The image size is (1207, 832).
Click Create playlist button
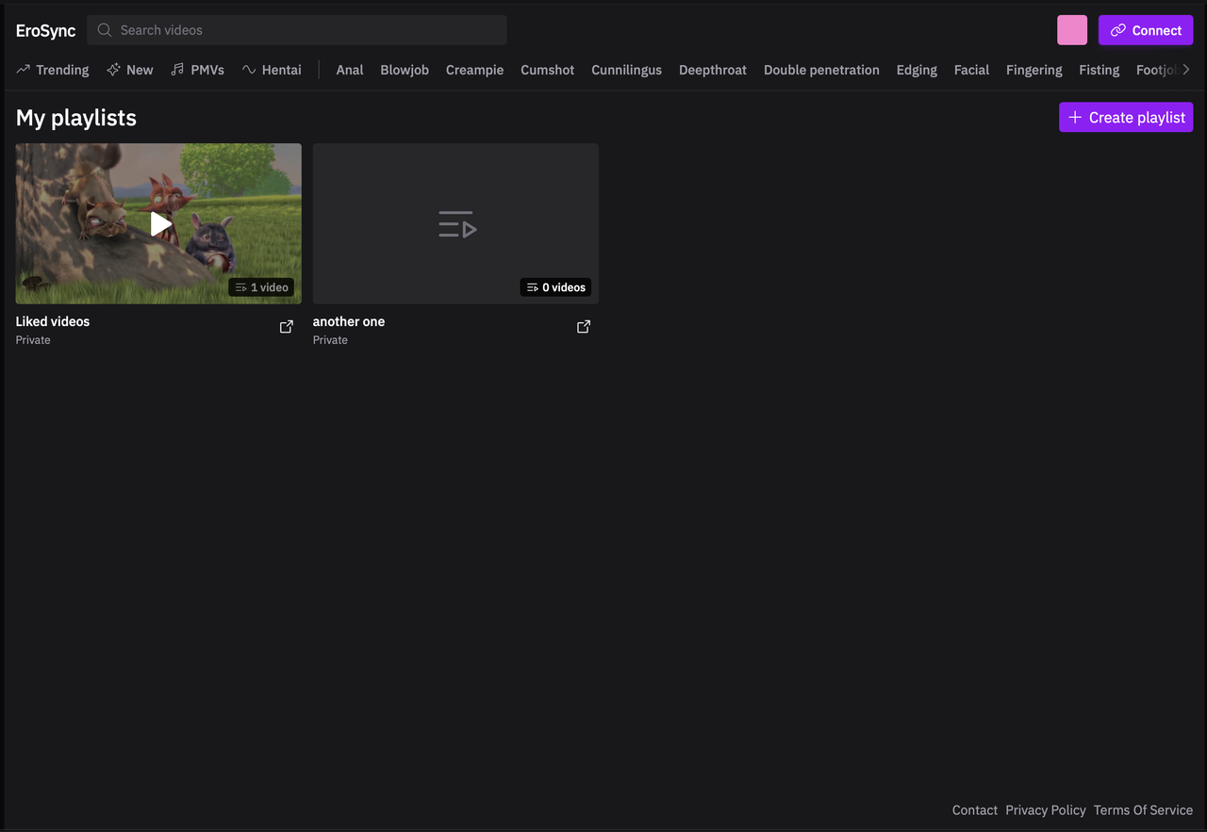click(1126, 118)
